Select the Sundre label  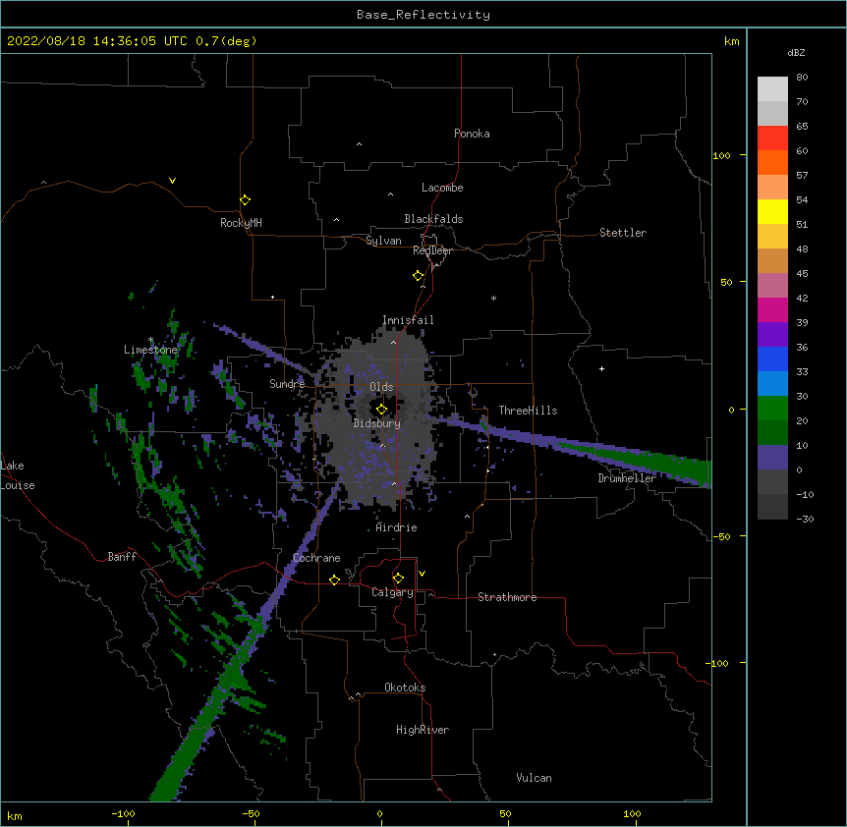[287, 384]
